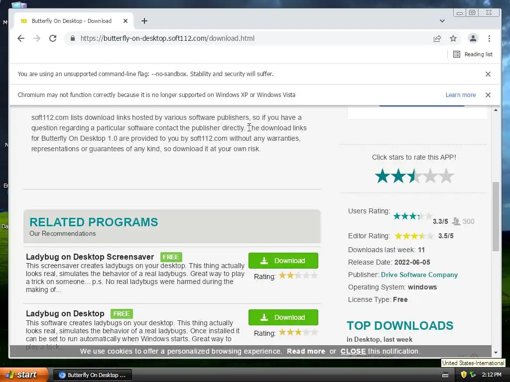Bookmark this page with the star icon
Screen dimensions: 510x382
[x=453, y=38]
